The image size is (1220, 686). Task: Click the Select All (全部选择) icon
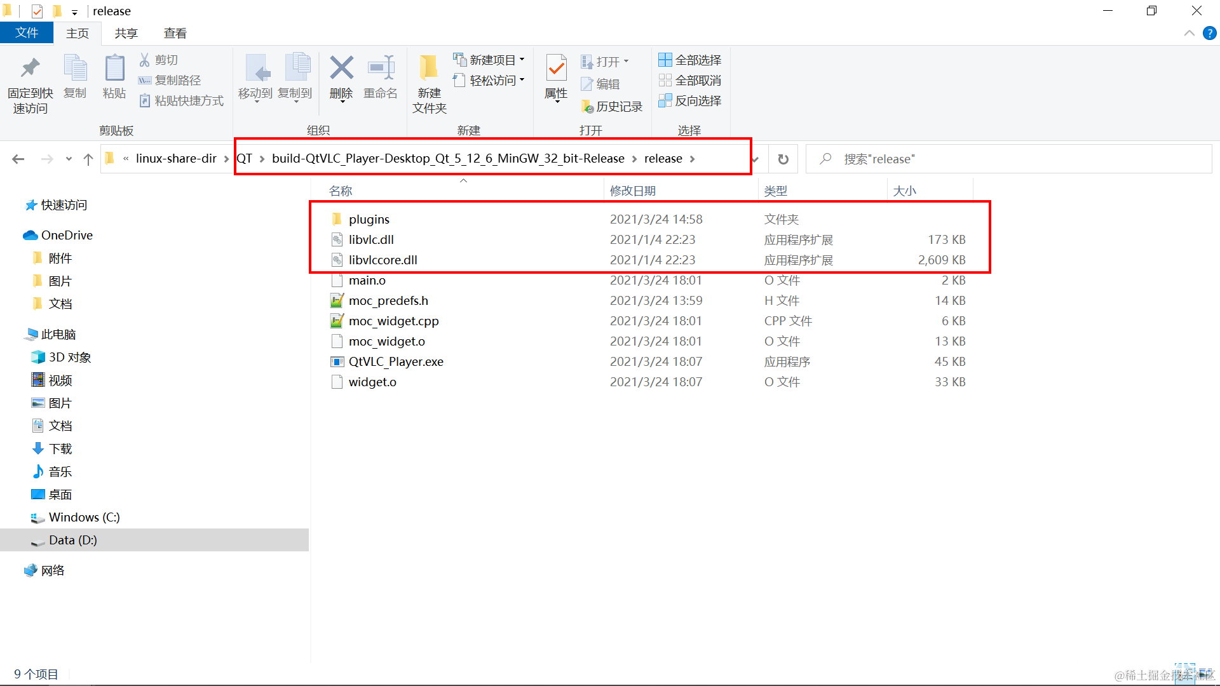(x=665, y=60)
